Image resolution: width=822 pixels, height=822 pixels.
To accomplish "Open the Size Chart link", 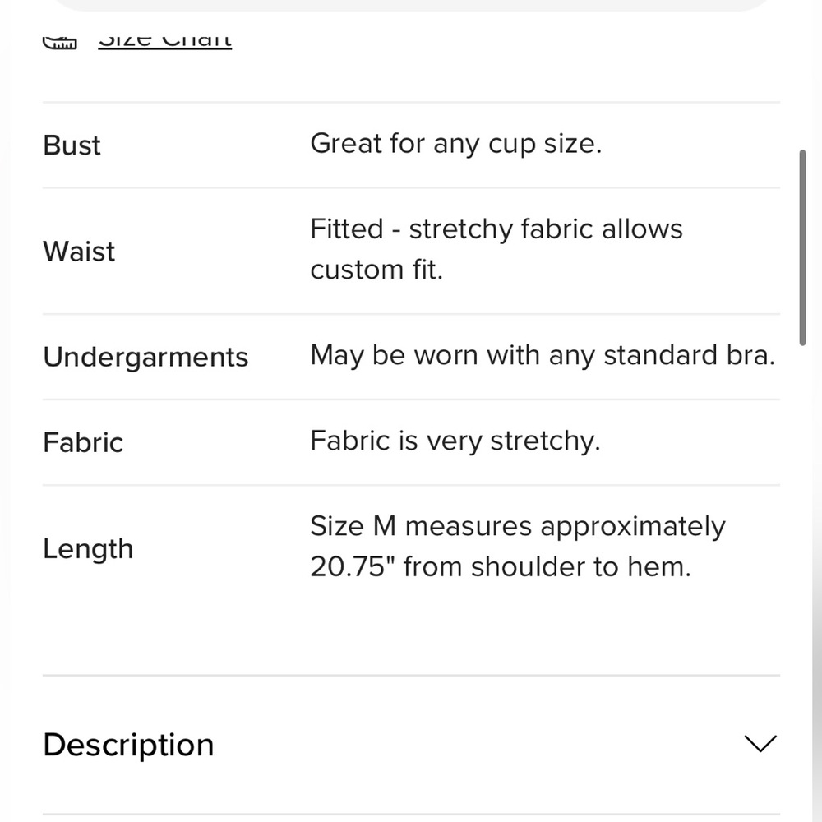I will tap(164, 41).
